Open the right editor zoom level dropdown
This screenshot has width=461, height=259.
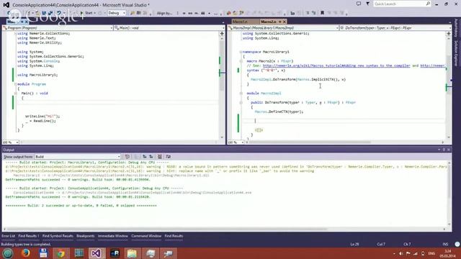coord(236,142)
